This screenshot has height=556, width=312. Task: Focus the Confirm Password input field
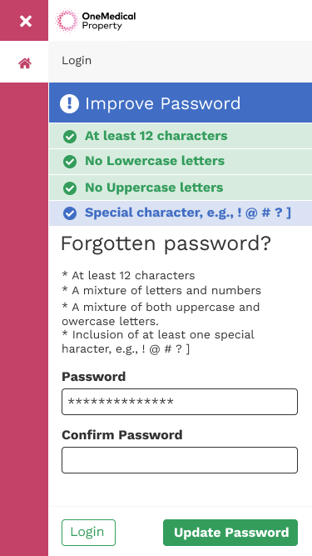[x=180, y=460]
